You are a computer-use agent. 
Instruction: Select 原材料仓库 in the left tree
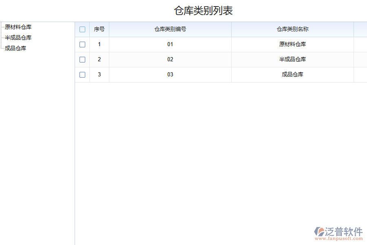(x=18, y=27)
